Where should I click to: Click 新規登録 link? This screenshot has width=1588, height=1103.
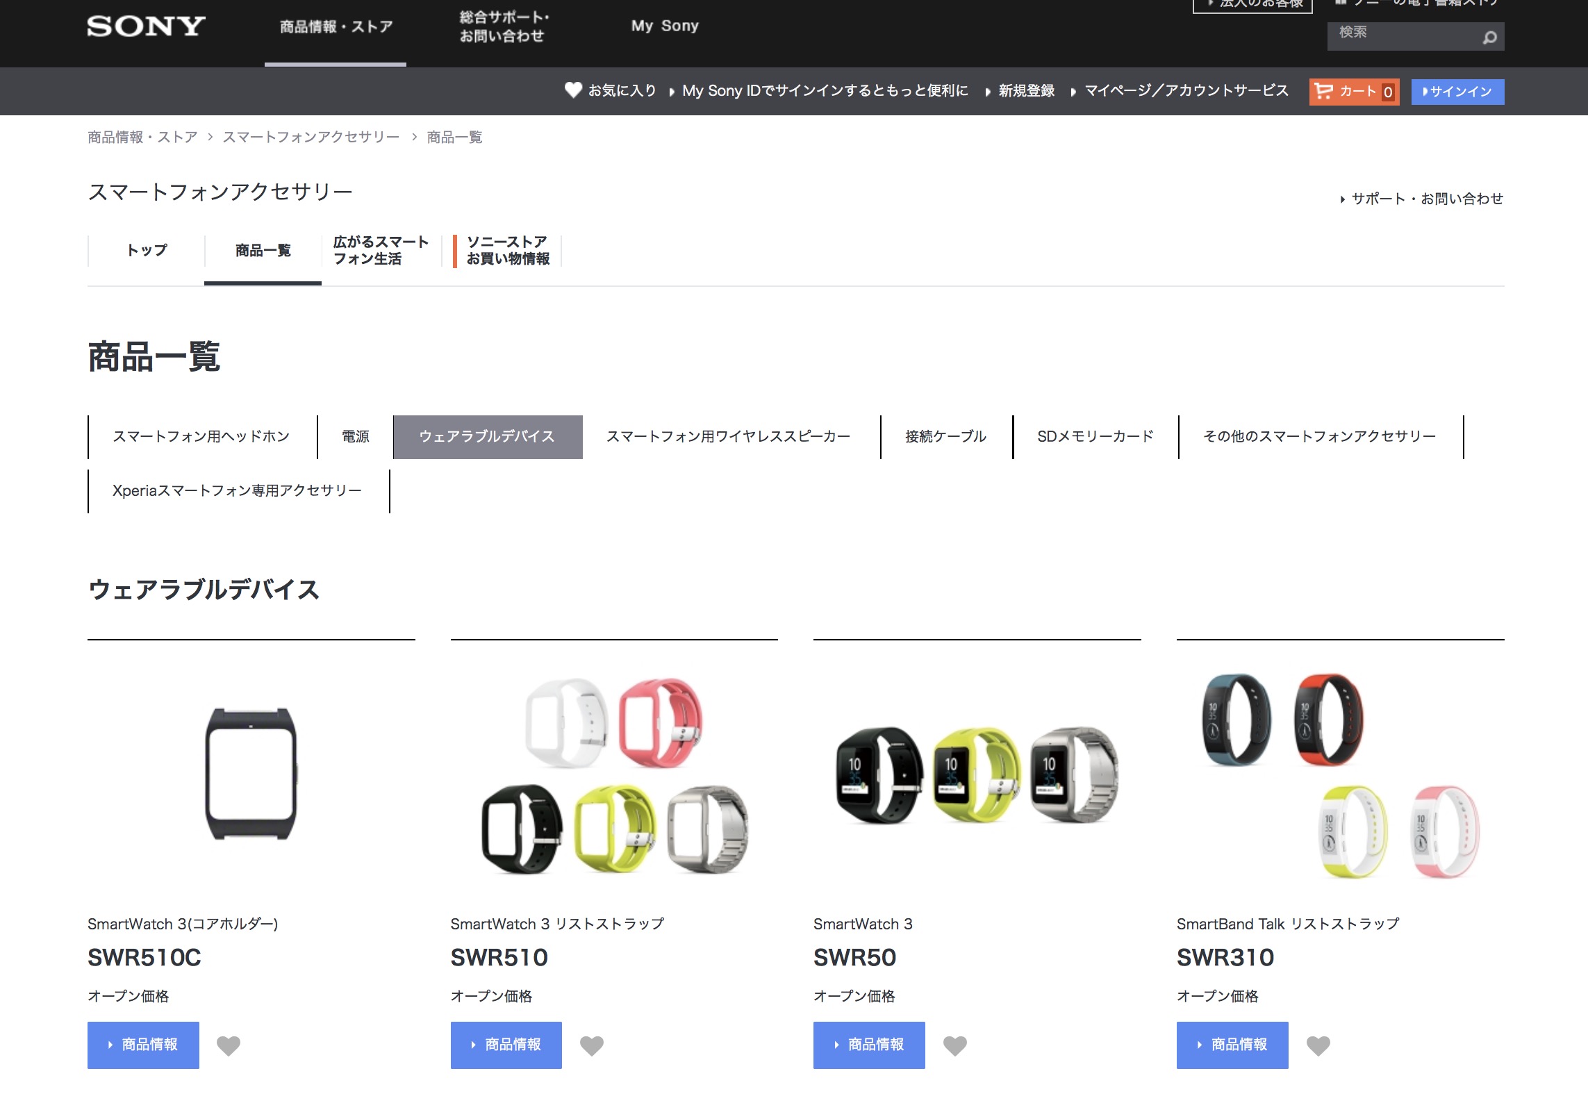[x=1026, y=90]
